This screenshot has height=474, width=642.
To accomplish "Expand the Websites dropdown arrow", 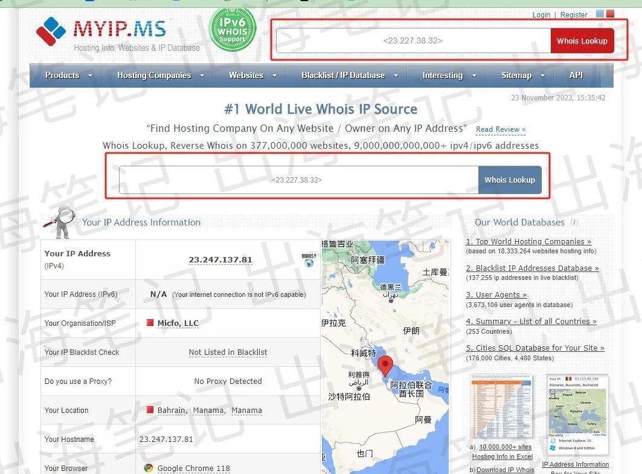I will [274, 76].
